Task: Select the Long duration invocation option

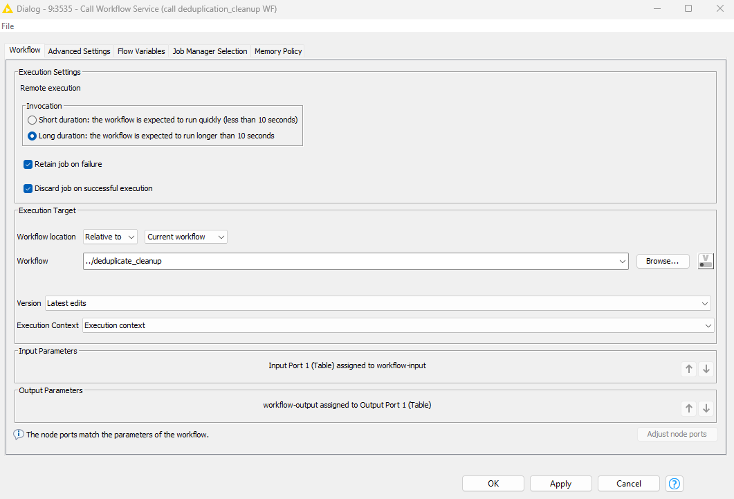Action: tap(32, 136)
